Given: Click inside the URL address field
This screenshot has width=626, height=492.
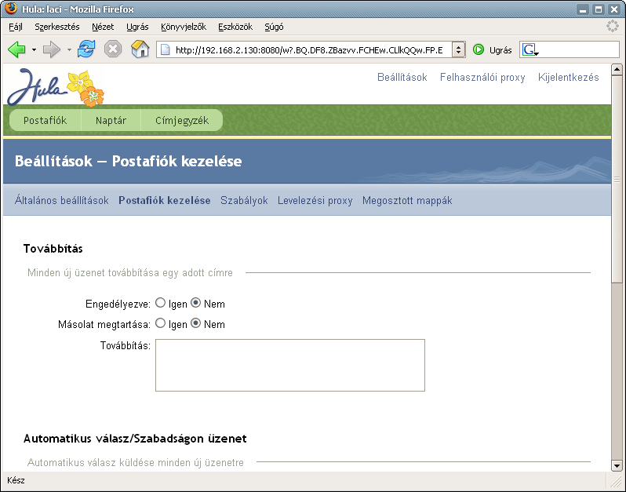Looking at the screenshot, I should [x=309, y=50].
